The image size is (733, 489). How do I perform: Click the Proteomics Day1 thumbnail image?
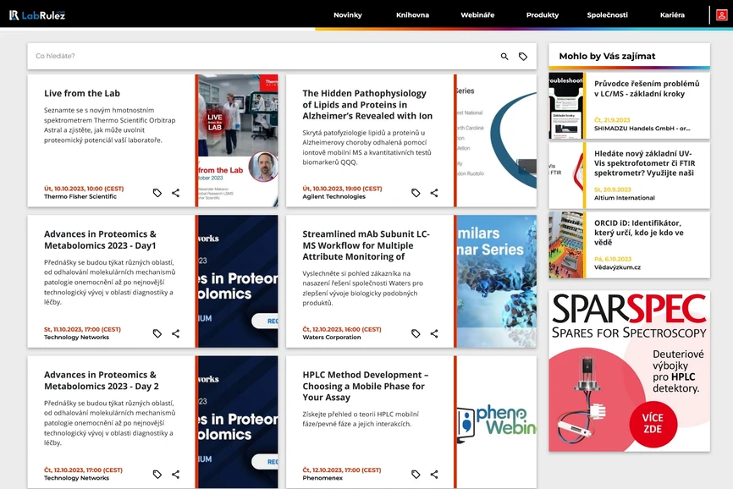tap(238, 281)
